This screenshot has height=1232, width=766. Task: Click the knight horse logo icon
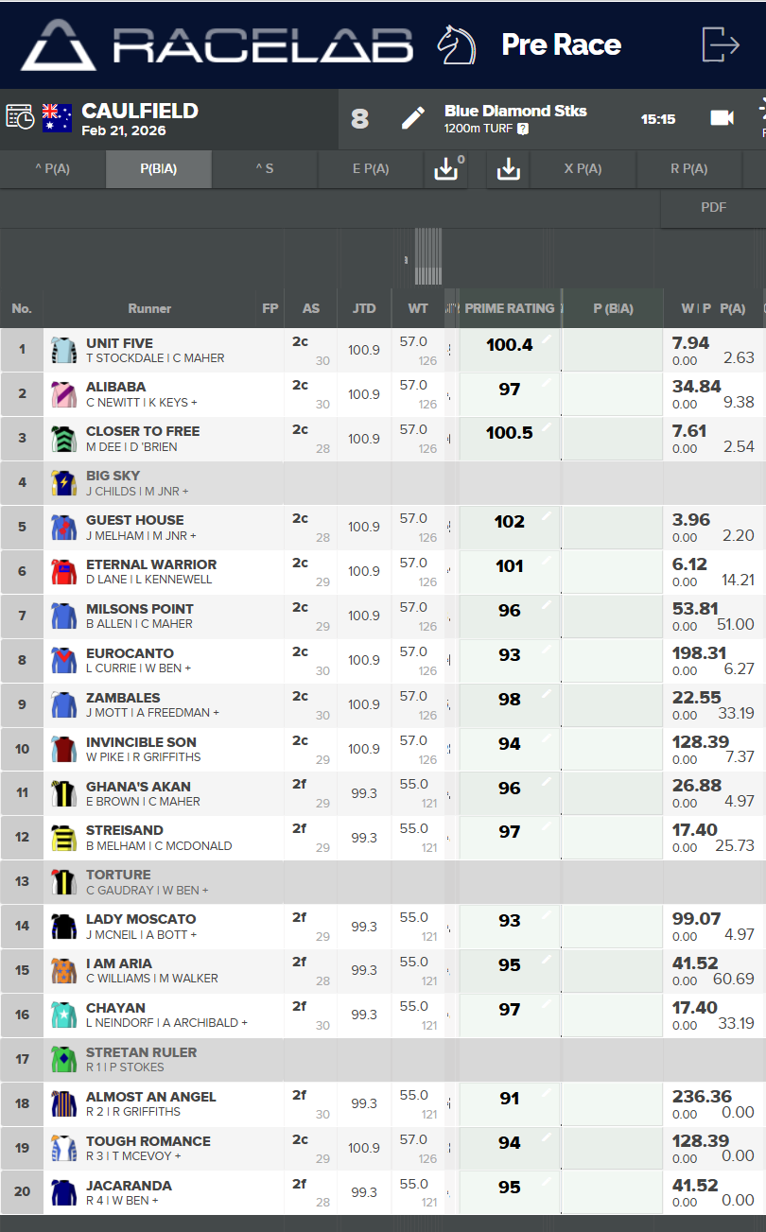[455, 44]
